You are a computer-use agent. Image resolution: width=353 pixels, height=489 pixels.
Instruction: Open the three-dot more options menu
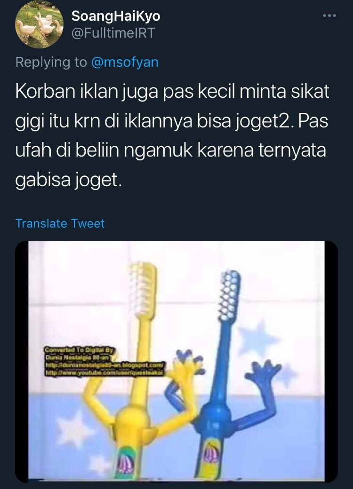(x=329, y=15)
